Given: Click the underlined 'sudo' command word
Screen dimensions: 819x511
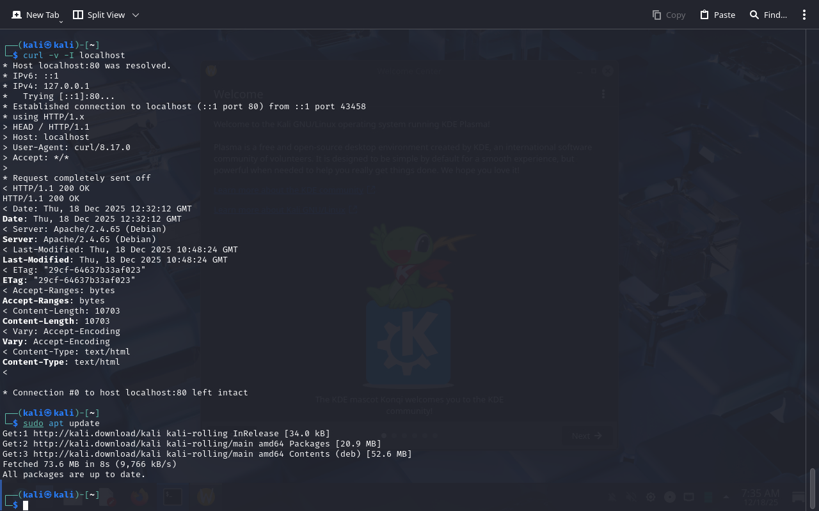Looking at the screenshot, I should point(33,423).
